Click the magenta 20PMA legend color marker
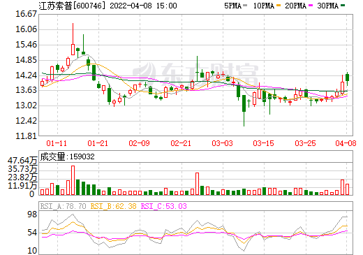This screenshot has width=363, height=255. [x=311, y=6]
